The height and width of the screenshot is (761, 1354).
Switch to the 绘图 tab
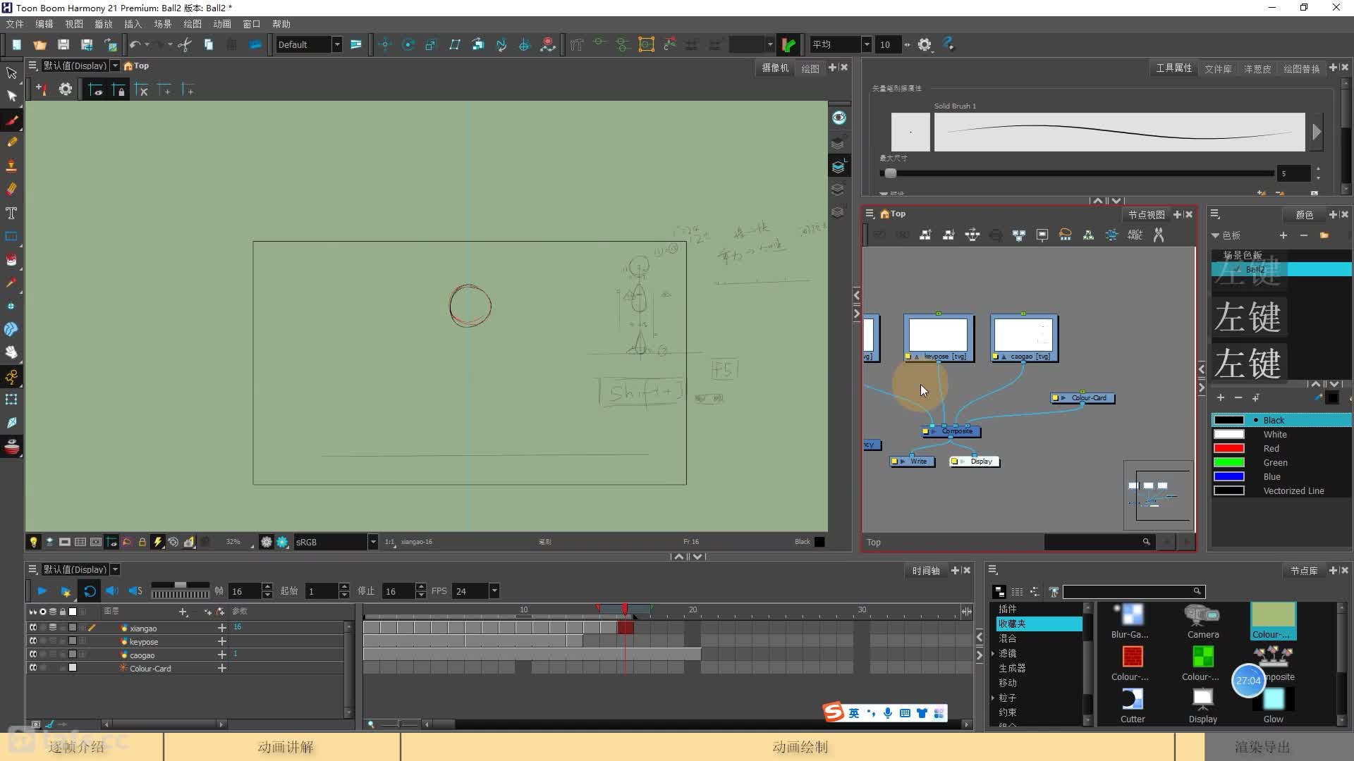point(810,68)
